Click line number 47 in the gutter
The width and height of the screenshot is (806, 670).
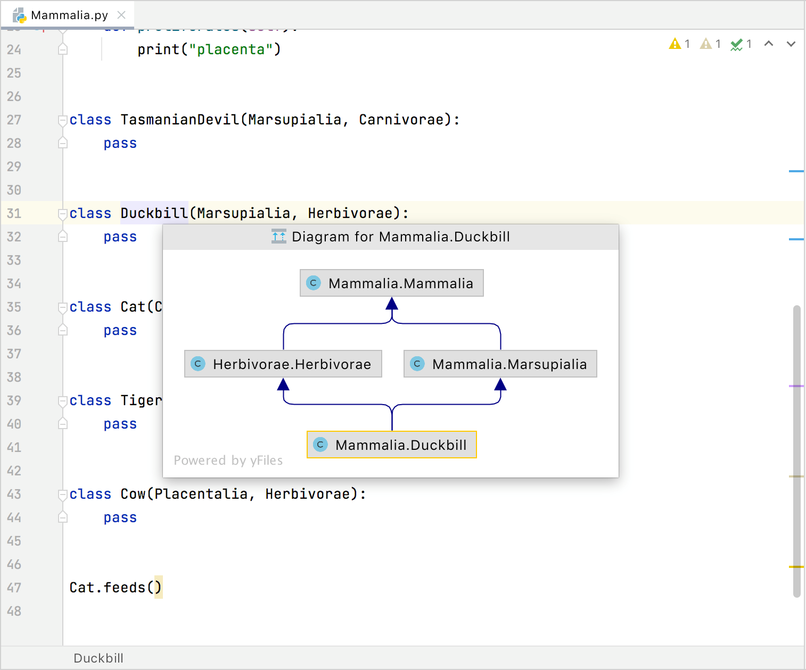14,588
